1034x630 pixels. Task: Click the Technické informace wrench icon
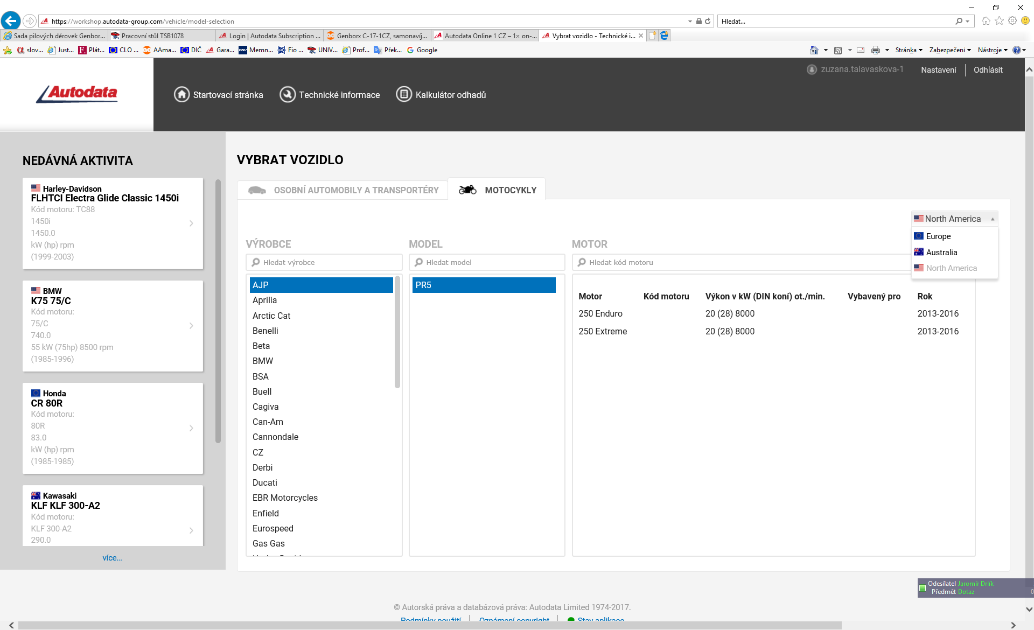[x=288, y=95]
